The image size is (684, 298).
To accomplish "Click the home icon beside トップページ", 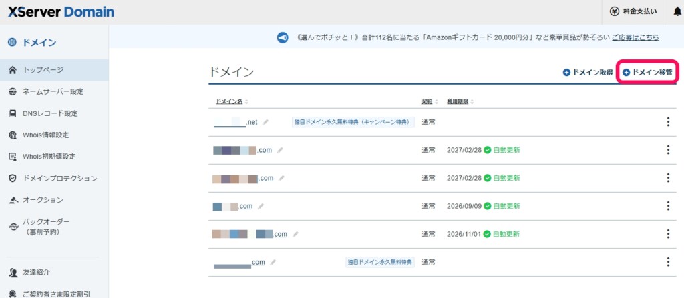I will (x=13, y=70).
